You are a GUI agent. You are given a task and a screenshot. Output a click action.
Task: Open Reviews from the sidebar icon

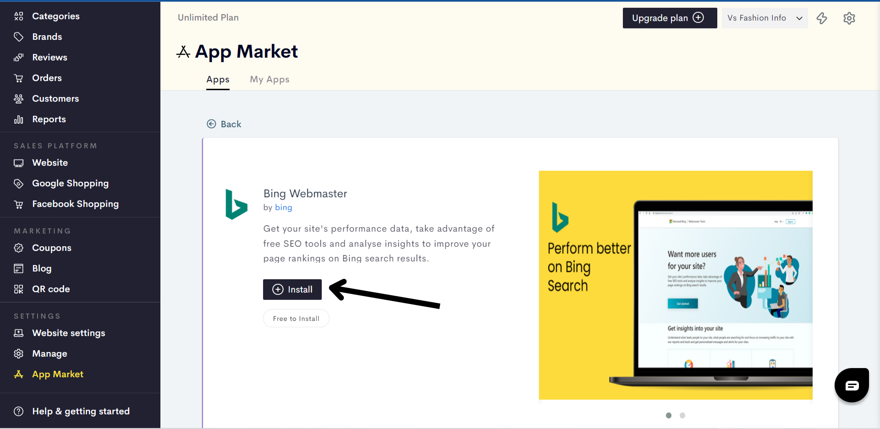18,57
